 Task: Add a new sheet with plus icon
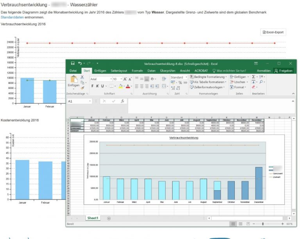(109, 218)
